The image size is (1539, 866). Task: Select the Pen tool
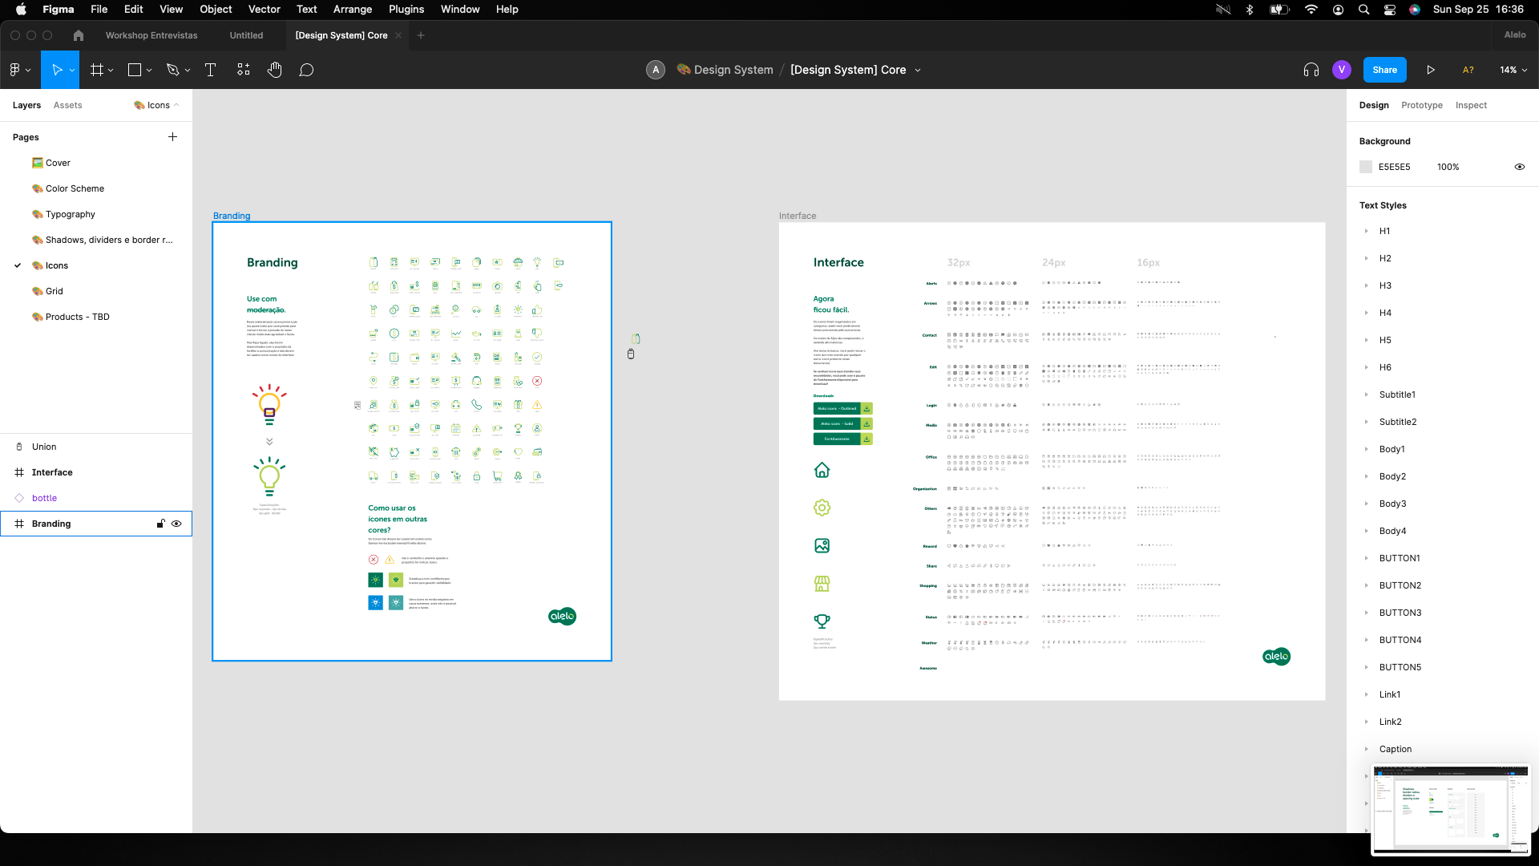tap(172, 70)
